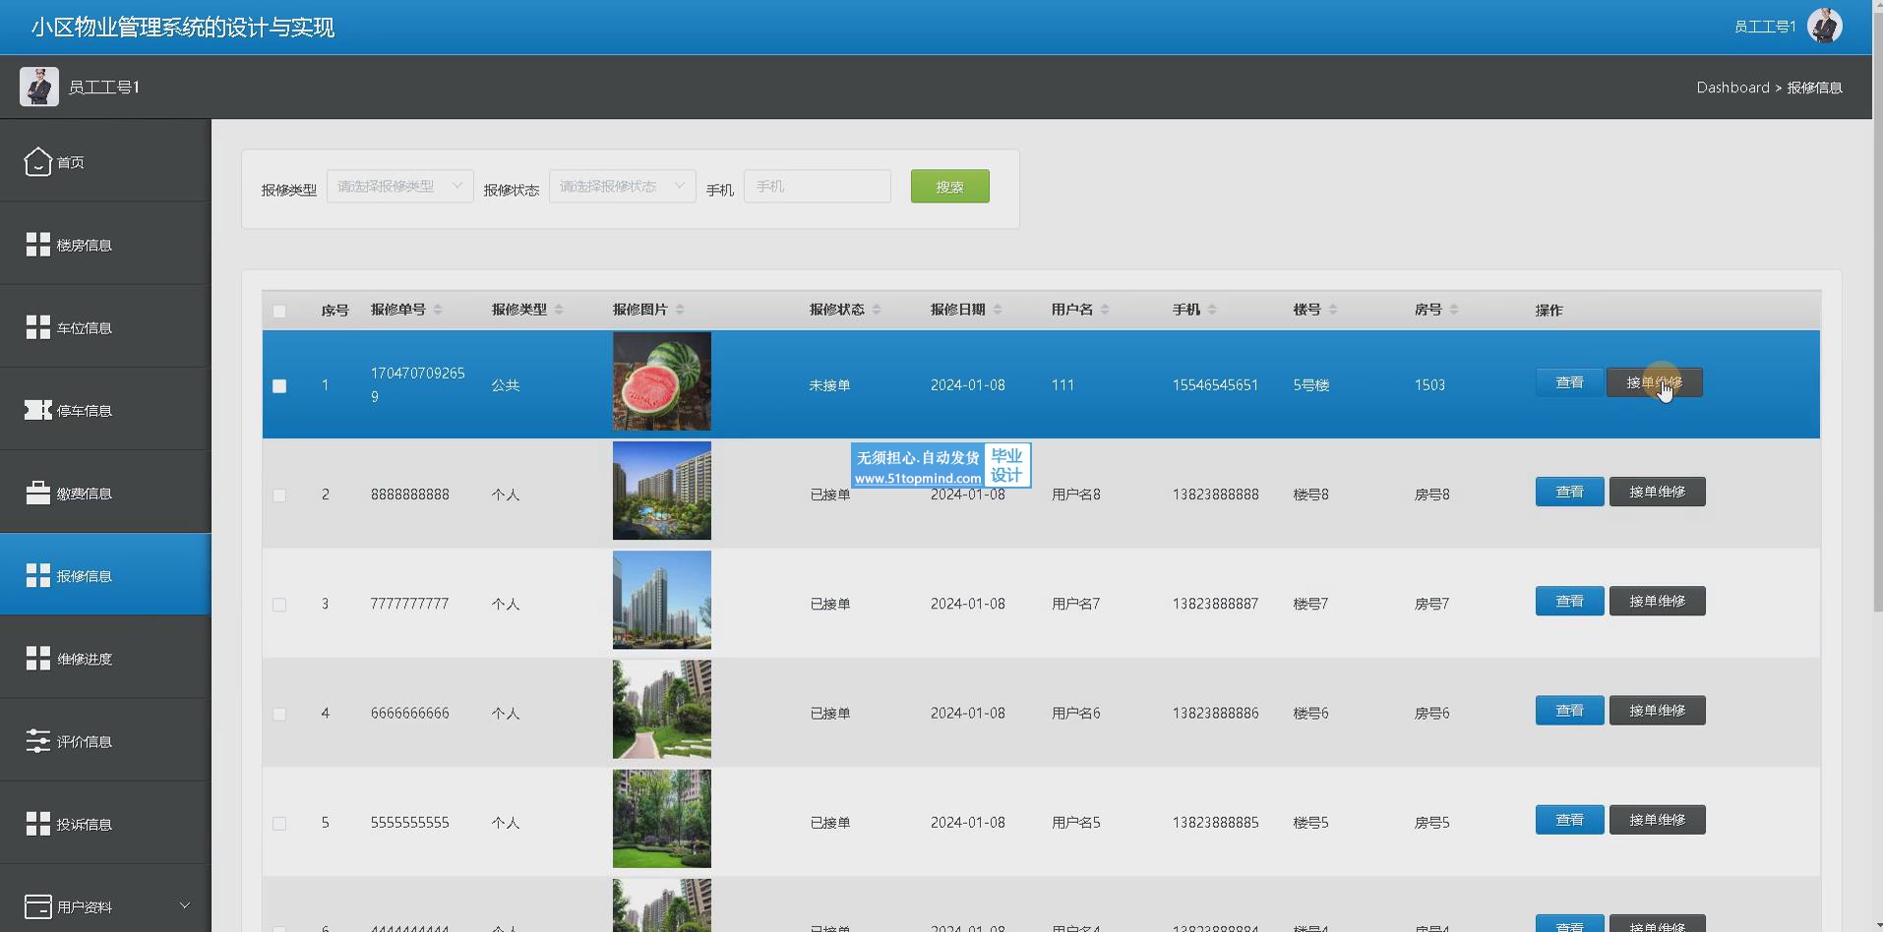This screenshot has width=1883, height=932.
Task: Click the 报修信息 grid icon
Action: click(37, 575)
